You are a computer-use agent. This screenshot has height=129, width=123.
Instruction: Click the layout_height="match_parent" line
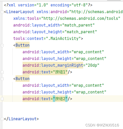(55, 32)
